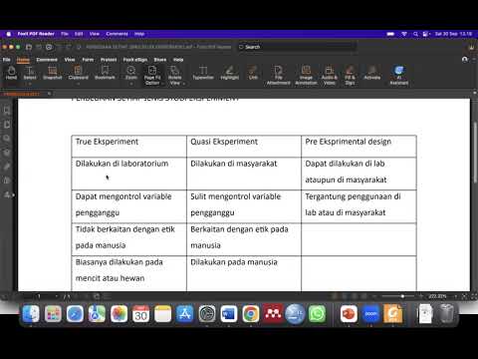The width and height of the screenshot is (478, 359).
Task: Open the Apple menu
Action: (x=9, y=34)
